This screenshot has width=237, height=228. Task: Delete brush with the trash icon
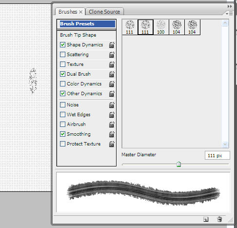[219, 219]
